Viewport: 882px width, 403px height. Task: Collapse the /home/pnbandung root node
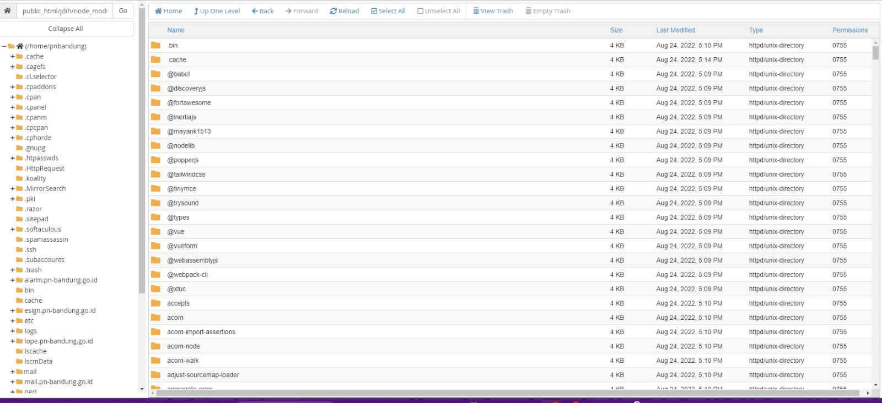[4, 46]
